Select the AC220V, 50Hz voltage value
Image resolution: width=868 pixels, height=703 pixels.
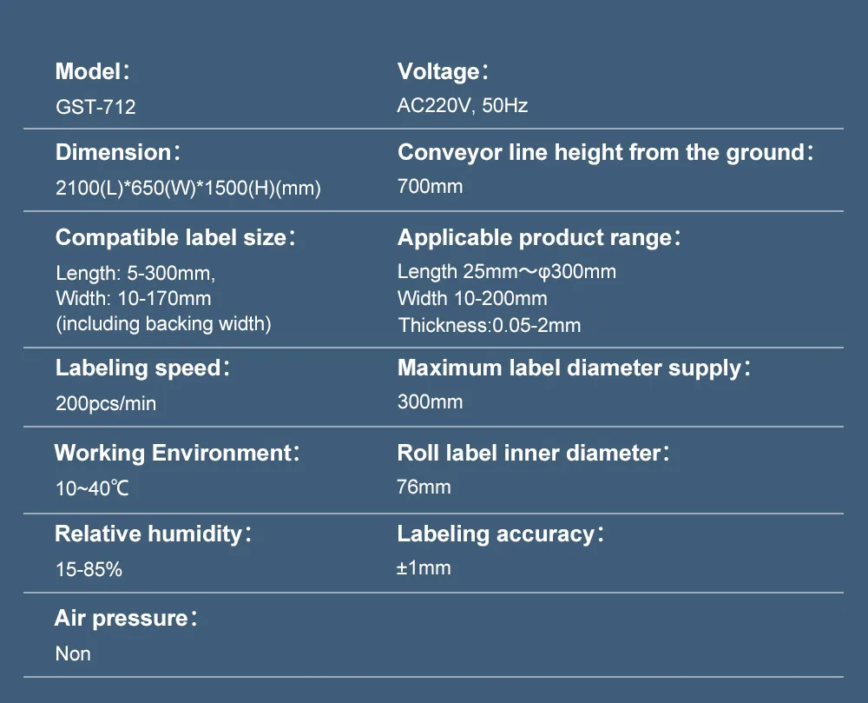pyautogui.click(x=463, y=105)
